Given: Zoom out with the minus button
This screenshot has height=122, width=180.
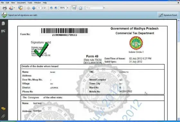Looking at the screenshot, I should pos(51,8).
